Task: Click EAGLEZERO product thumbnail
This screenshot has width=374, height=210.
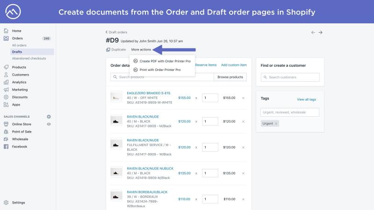Action: click(116, 97)
